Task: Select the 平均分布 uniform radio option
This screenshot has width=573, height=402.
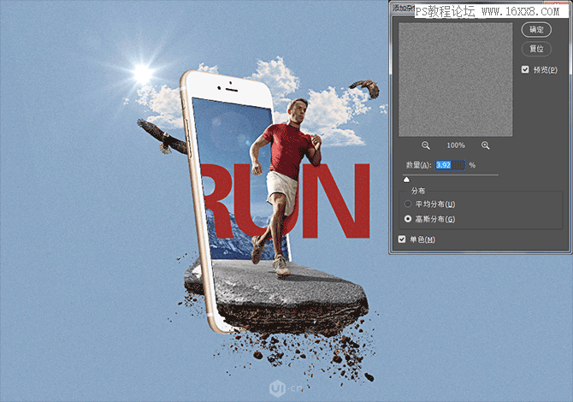Action: pyautogui.click(x=408, y=204)
